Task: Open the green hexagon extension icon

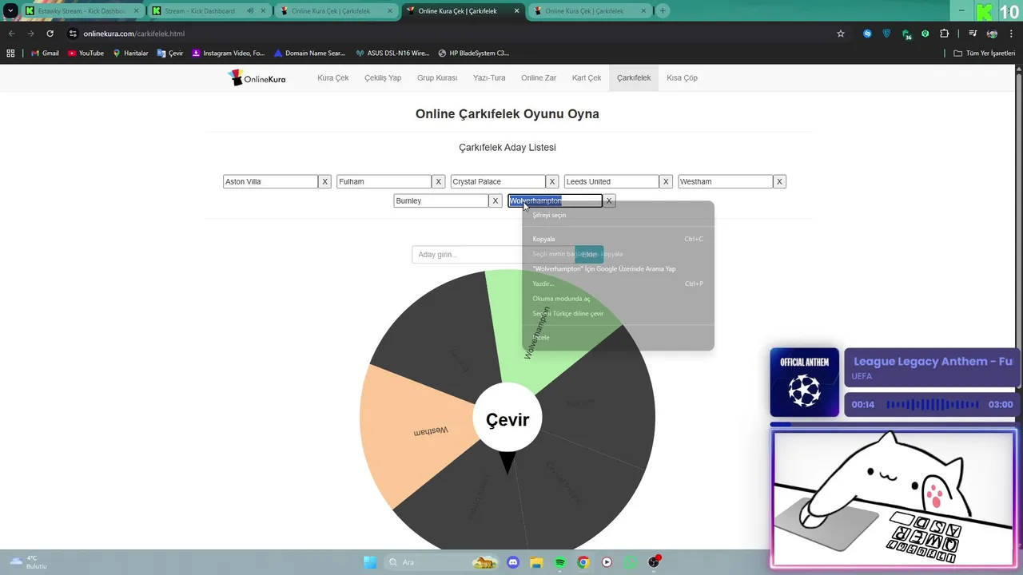Action: point(925,34)
